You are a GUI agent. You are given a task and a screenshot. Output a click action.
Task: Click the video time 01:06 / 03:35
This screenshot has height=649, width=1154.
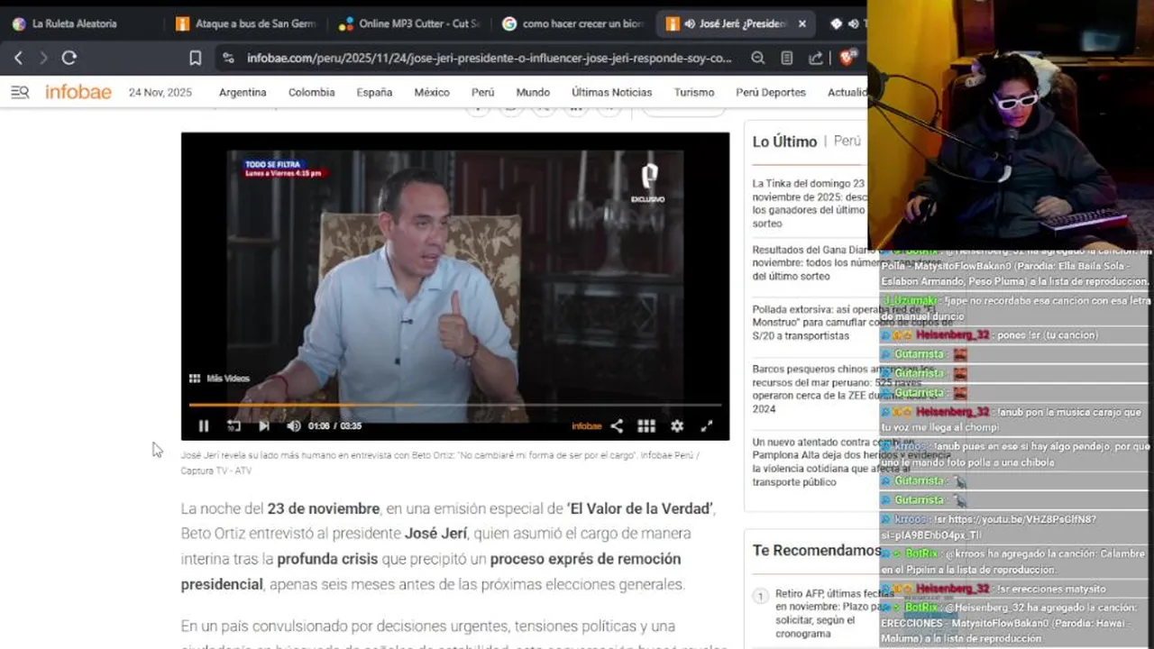point(334,426)
